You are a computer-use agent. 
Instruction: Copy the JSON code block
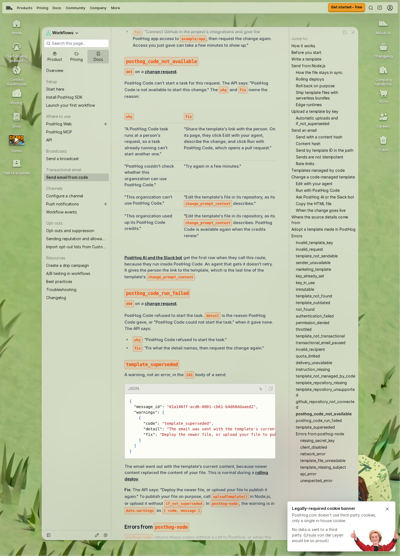pos(271,389)
